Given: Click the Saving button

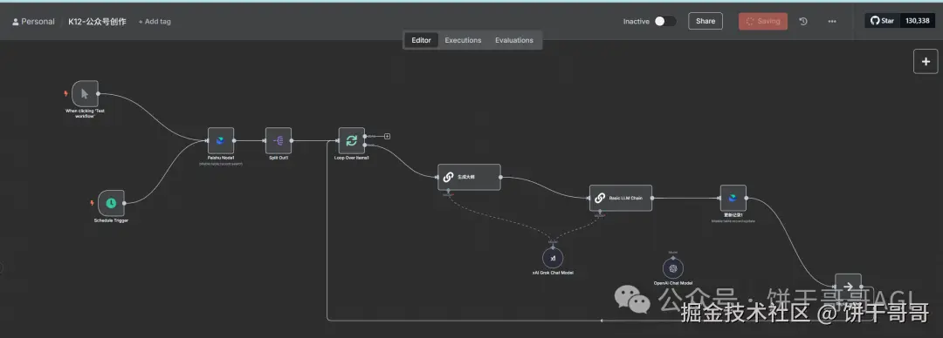Looking at the screenshot, I should pyautogui.click(x=763, y=21).
